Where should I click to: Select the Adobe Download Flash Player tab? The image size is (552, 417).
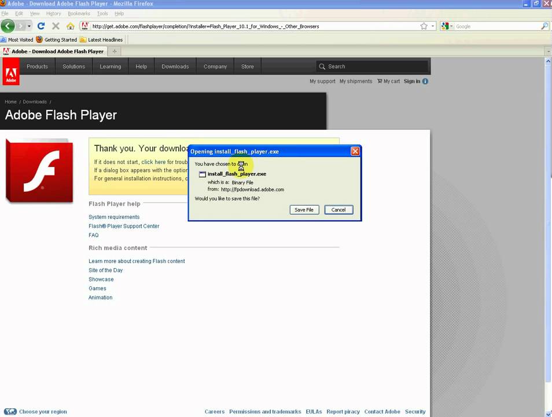[53, 52]
